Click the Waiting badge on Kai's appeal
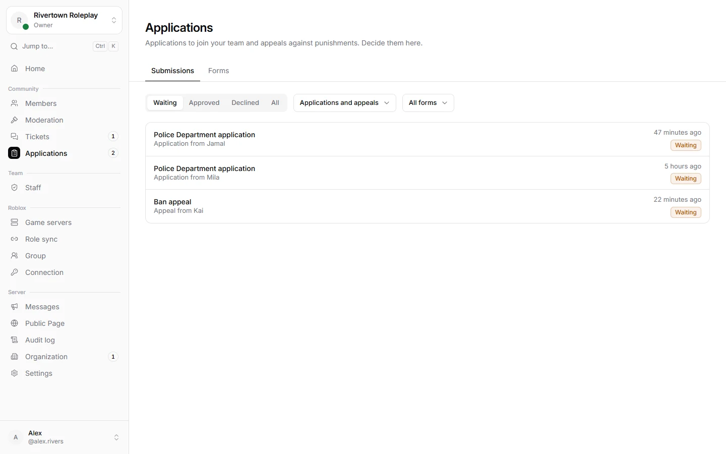 (686, 212)
